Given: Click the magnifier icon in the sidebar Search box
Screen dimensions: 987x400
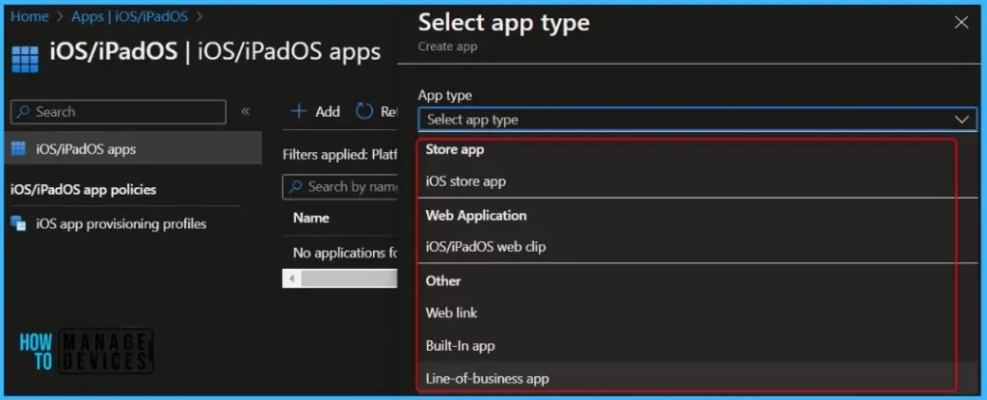Looking at the screenshot, I should 23,112.
